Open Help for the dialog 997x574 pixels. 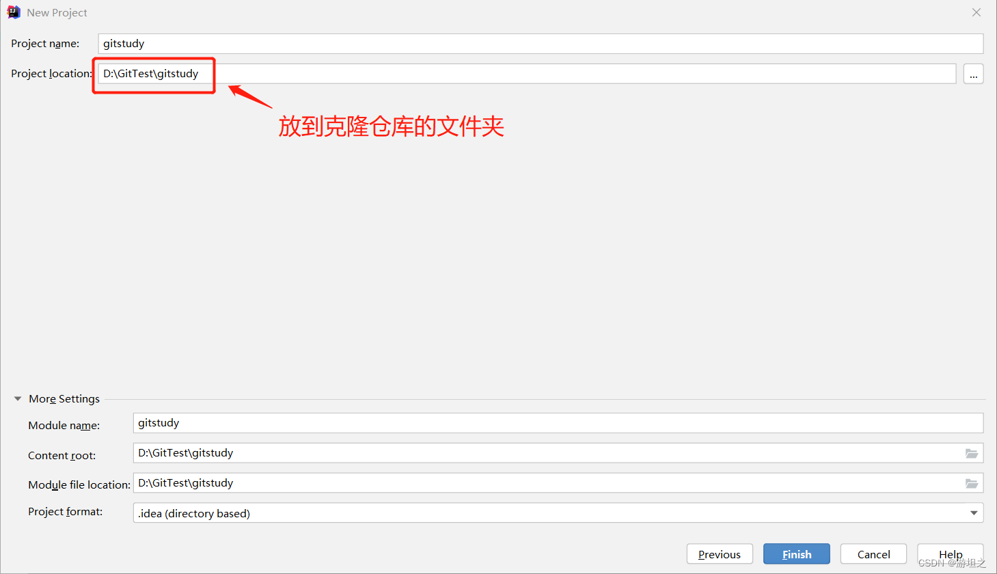pyautogui.click(x=951, y=554)
